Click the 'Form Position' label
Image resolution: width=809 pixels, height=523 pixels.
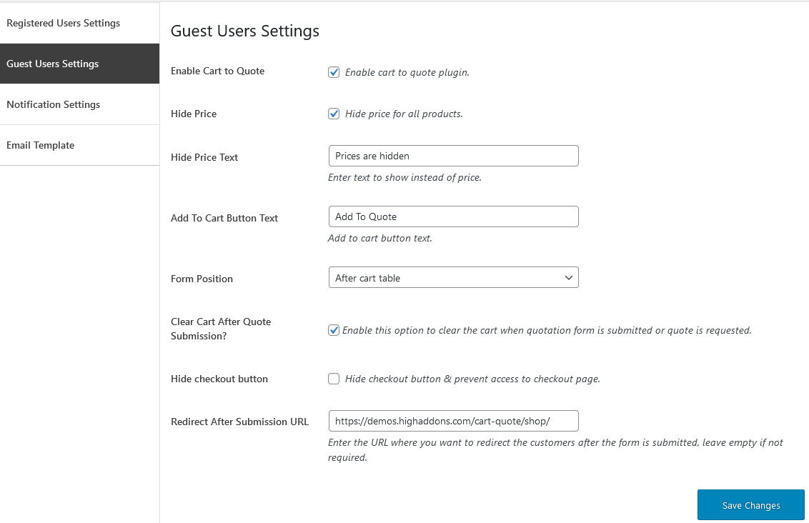[x=202, y=279]
